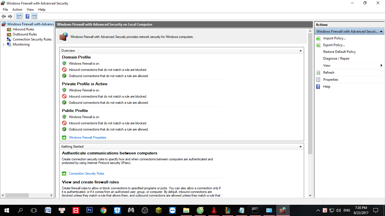This screenshot has height=216, width=385.
Task: Open the View menu in the menu bar
Action: point(30,10)
